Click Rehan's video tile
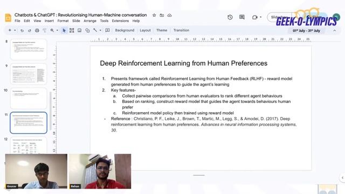Viewport: 345px width, 194px height. point(100,171)
